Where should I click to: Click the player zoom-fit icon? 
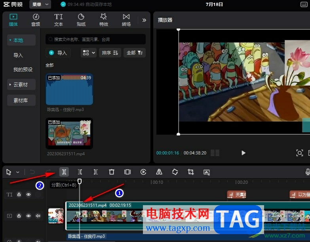[300, 153]
